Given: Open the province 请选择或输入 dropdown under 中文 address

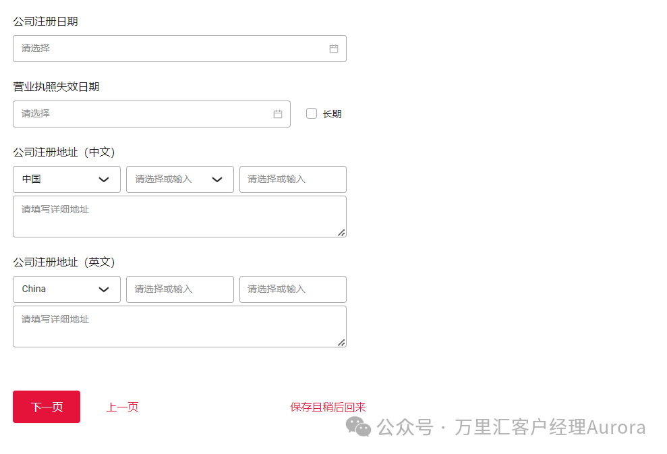Looking at the screenshot, I should pos(179,179).
